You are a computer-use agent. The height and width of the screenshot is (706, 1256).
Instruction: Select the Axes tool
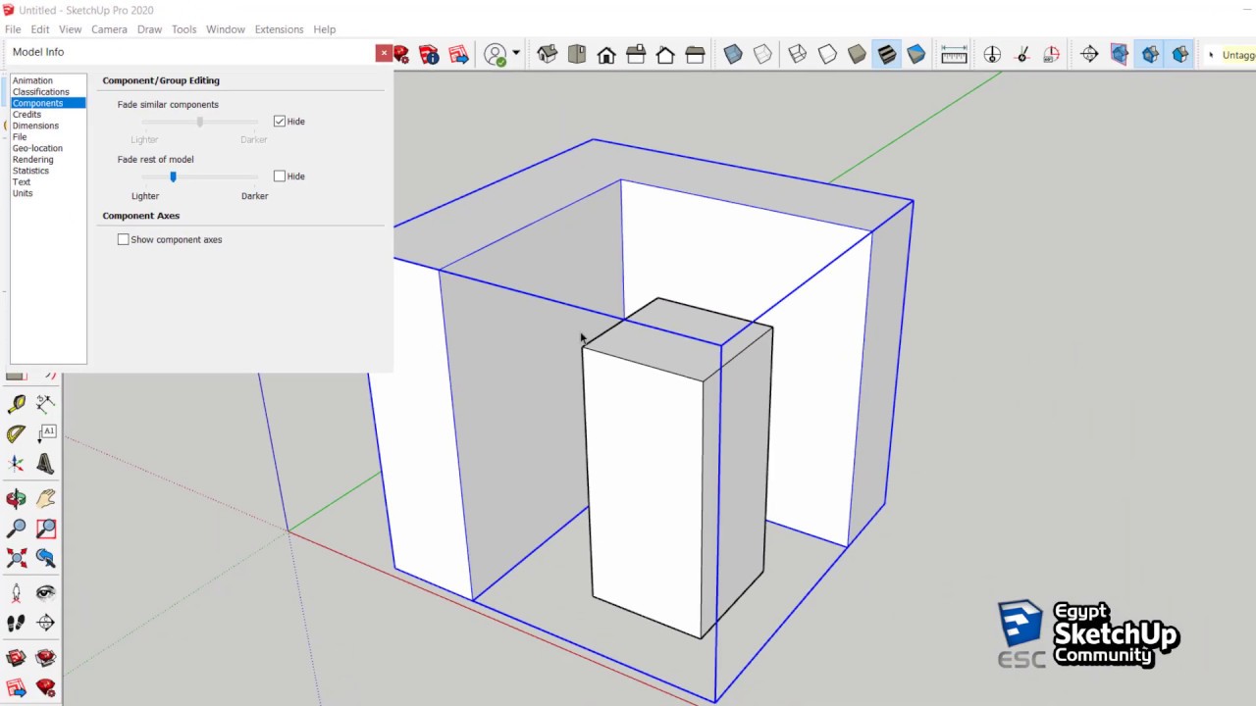tap(17, 464)
